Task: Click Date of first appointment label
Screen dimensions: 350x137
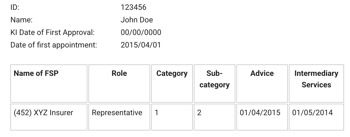Action: point(54,45)
